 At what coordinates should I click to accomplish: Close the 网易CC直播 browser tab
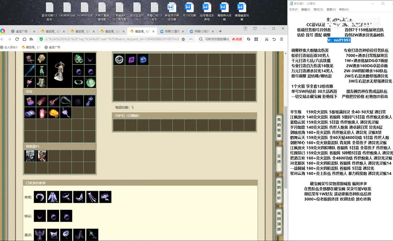click(x=183, y=31)
